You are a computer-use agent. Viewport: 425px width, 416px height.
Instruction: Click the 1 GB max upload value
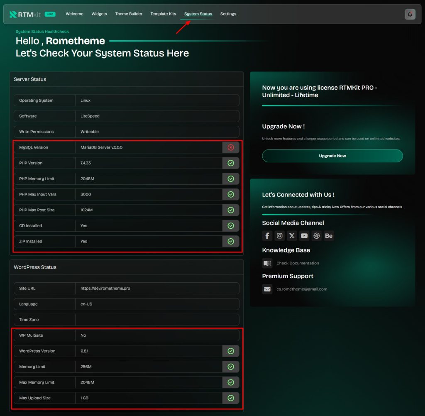[x=84, y=398]
